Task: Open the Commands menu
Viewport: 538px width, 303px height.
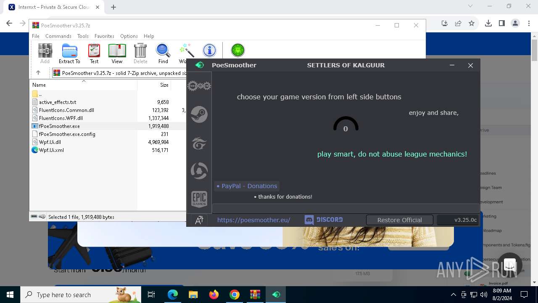Action: click(58, 36)
